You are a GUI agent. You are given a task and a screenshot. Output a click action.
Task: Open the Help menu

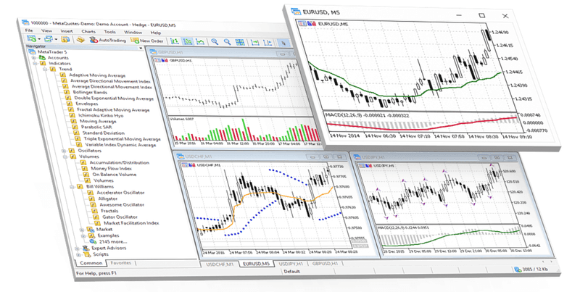(156, 33)
